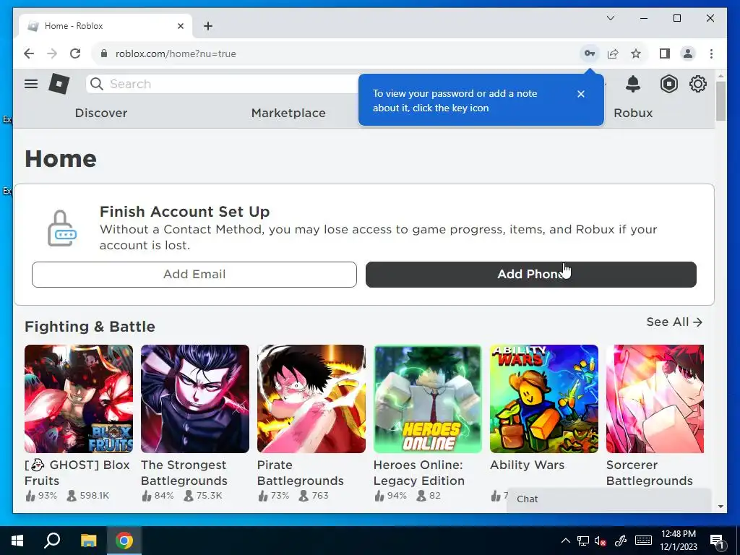
Task: Open File Explorer from the taskbar
Action: [x=88, y=541]
